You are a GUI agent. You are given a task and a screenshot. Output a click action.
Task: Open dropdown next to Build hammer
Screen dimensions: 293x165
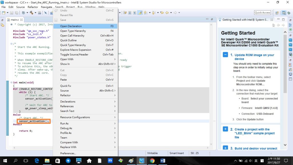click(35, 13)
